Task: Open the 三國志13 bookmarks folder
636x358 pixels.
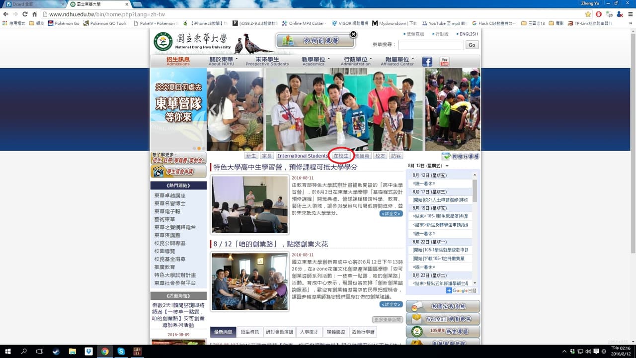Action: pos(532,23)
